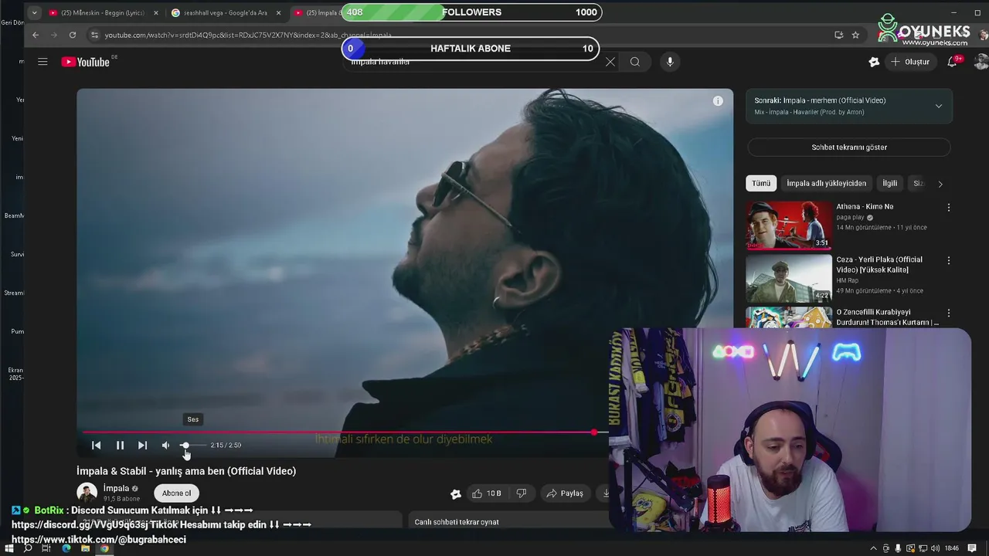Skip to the next video in the player
This screenshot has width=989, height=556.
(142, 445)
